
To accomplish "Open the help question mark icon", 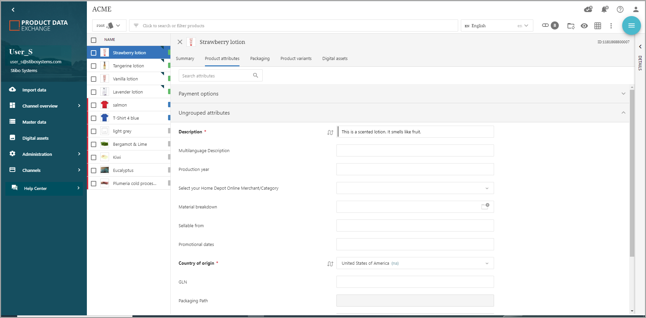I will (x=620, y=9).
